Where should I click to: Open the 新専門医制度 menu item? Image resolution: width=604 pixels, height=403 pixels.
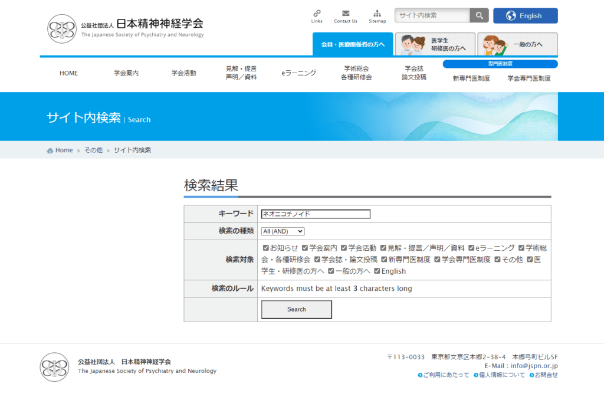pyautogui.click(x=471, y=78)
